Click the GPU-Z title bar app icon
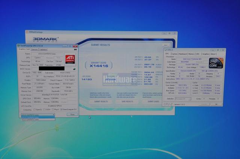This screenshot has height=159, width=240. [19, 46]
